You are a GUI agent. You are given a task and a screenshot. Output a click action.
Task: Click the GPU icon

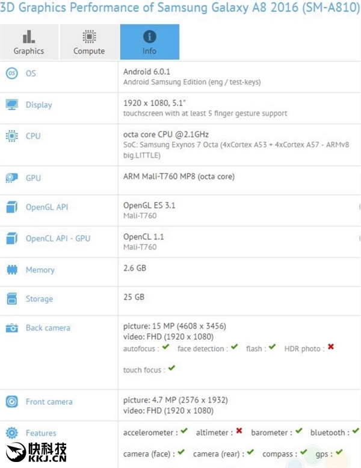pos(11,178)
